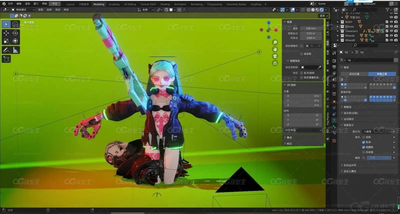Open the Render properties tab
Screen dimensions: 400x214
coord(334,61)
